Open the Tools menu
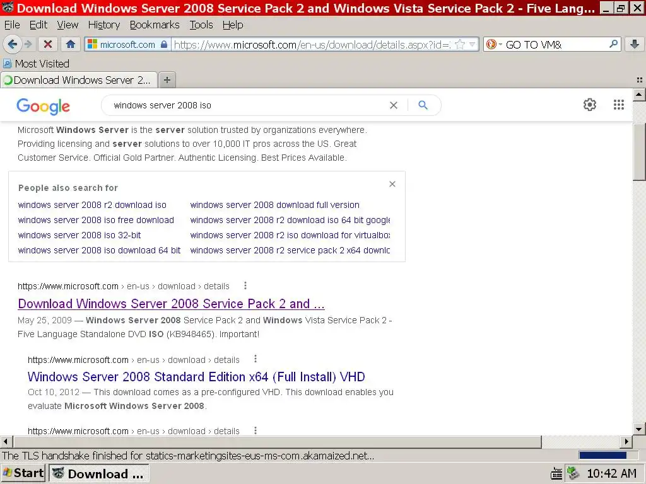The image size is (646, 484). point(201,25)
